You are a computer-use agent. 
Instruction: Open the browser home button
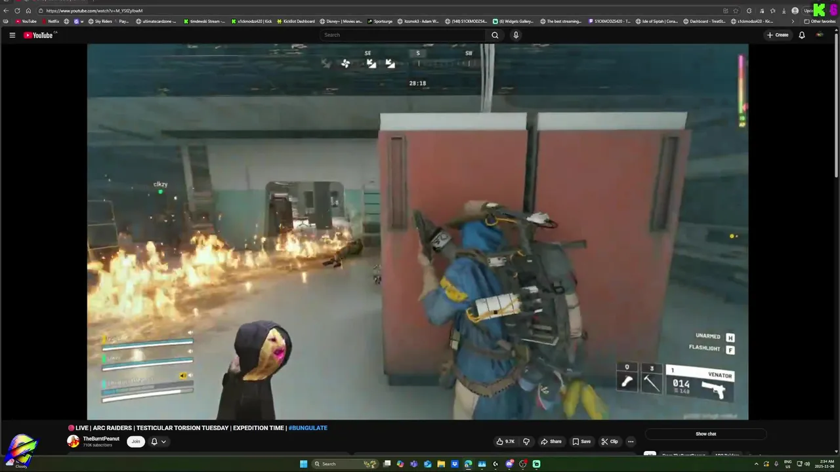tap(28, 10)
